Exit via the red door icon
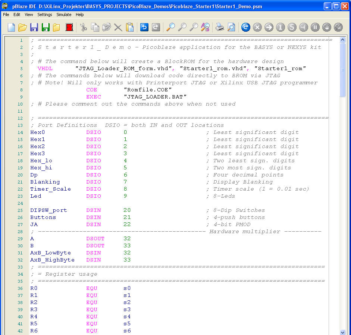 pos(69,27)
